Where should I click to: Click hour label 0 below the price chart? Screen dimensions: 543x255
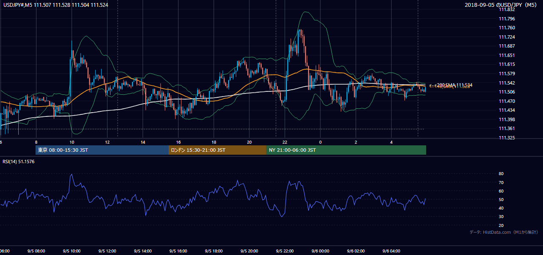coord(320,142)
